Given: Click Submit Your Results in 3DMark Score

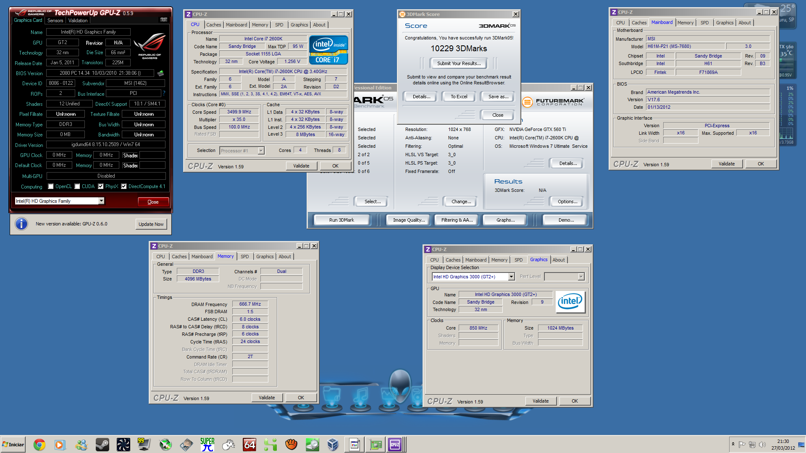Looking at the screenshot, I should coord(459,63).
